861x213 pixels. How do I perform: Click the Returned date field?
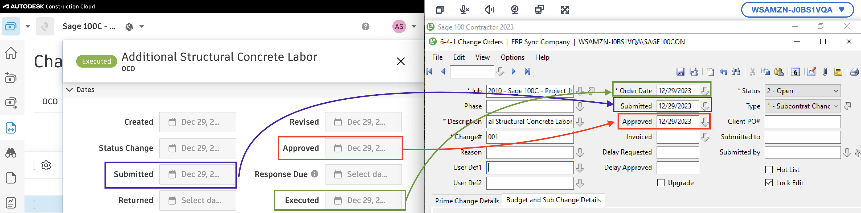tap(198, 200)
